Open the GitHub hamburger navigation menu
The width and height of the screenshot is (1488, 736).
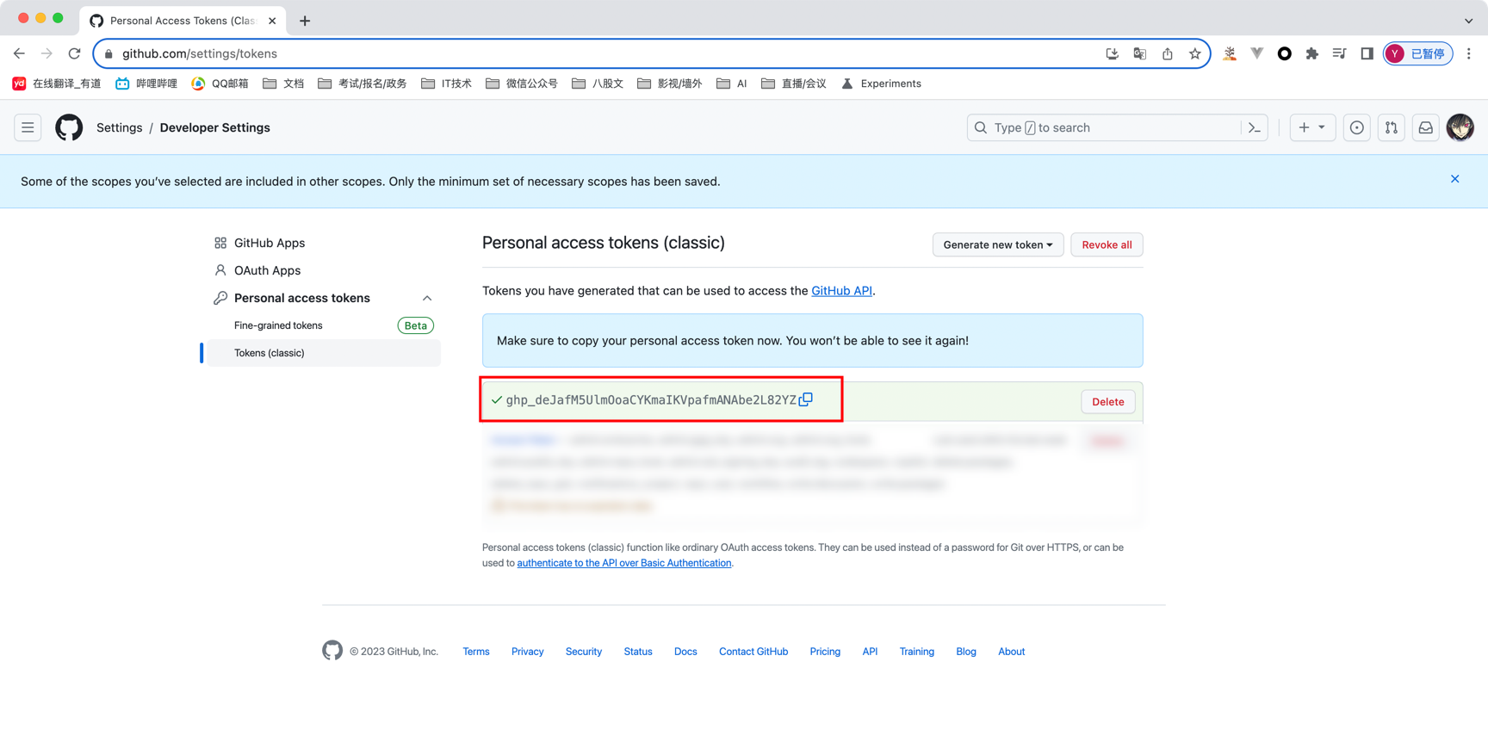[x=28, y=127]
